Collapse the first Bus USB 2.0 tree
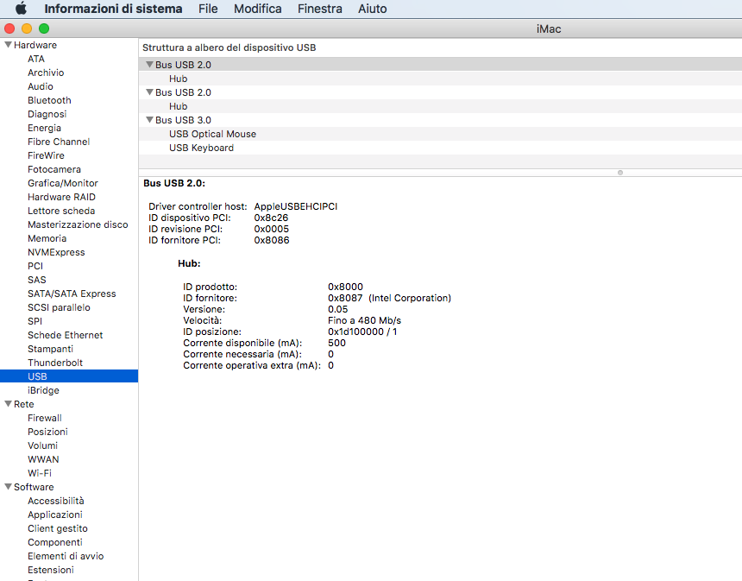 pyautogui.click(x=149, y=65)
